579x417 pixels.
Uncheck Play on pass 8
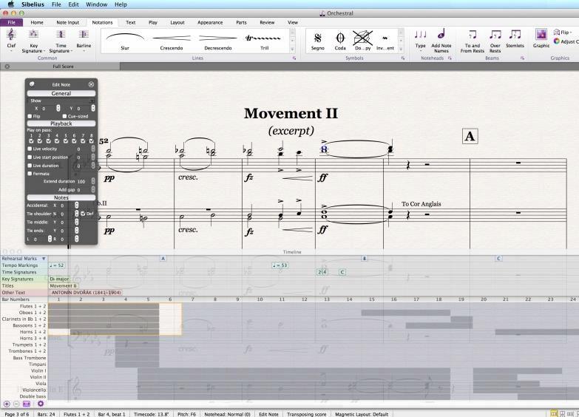click(x=91, y=141)
